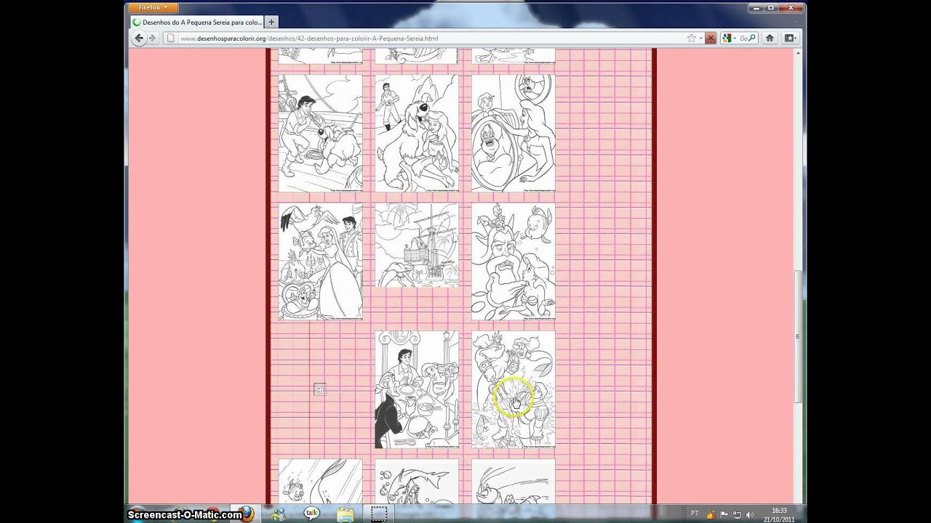Image resolution: width=931 pixels, height=523 pixels.
Task: Open the partially visible shark drawing at bottom center
Action: tap(417, 481)
